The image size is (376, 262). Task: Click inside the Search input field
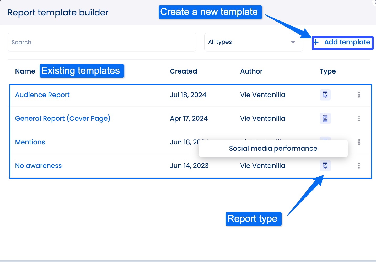(102, 42)
